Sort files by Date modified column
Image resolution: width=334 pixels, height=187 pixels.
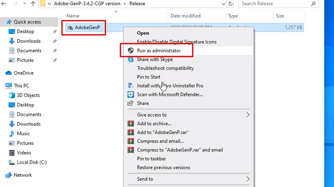point(185,16)
